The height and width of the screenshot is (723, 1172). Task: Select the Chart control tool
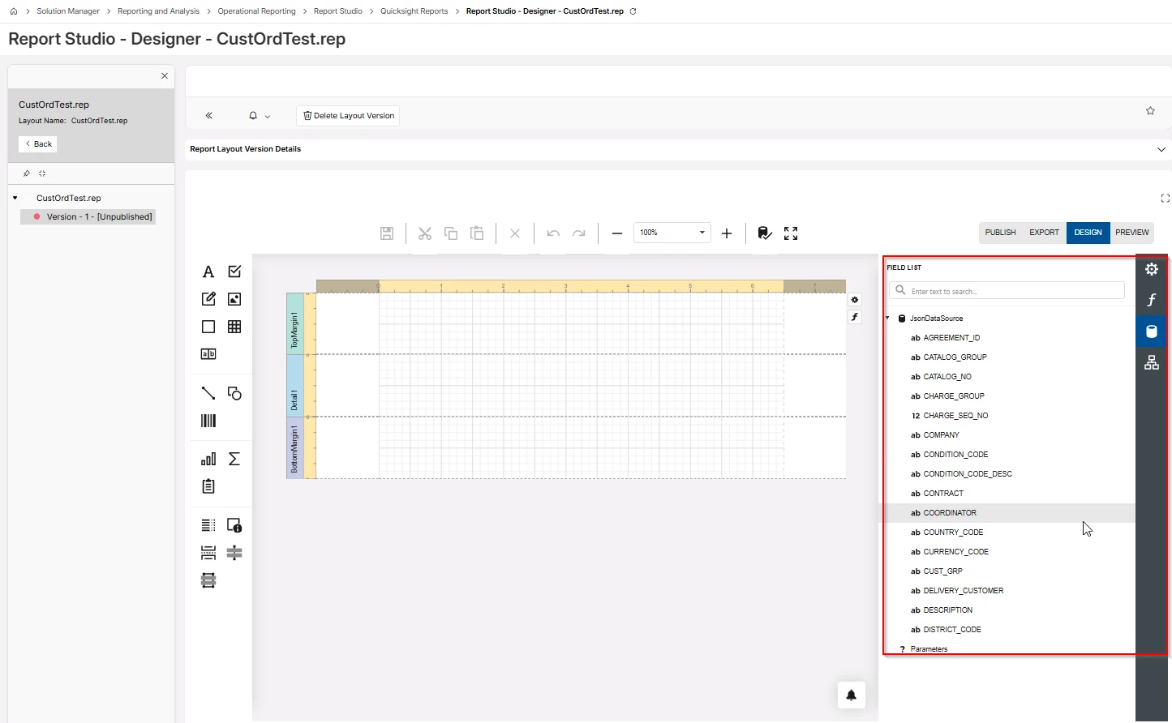click(208, 459)
